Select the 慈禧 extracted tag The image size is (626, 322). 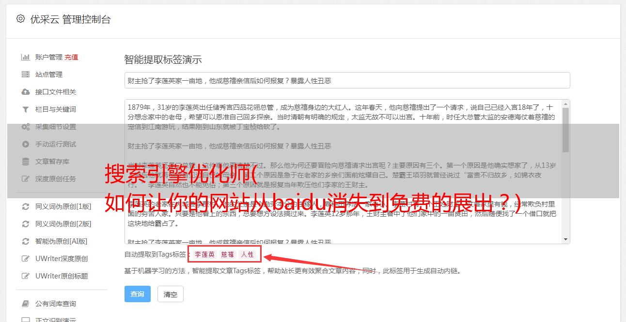point(228,254)
